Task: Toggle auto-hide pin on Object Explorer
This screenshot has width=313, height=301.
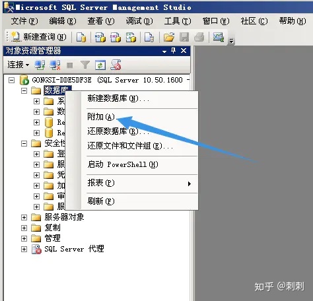Action: click(x=174, y=51)
